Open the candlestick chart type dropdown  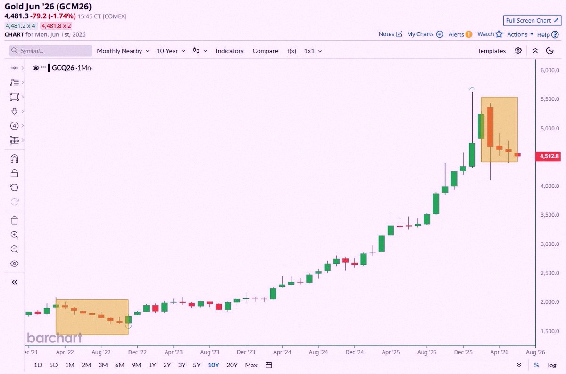[200, 51]
